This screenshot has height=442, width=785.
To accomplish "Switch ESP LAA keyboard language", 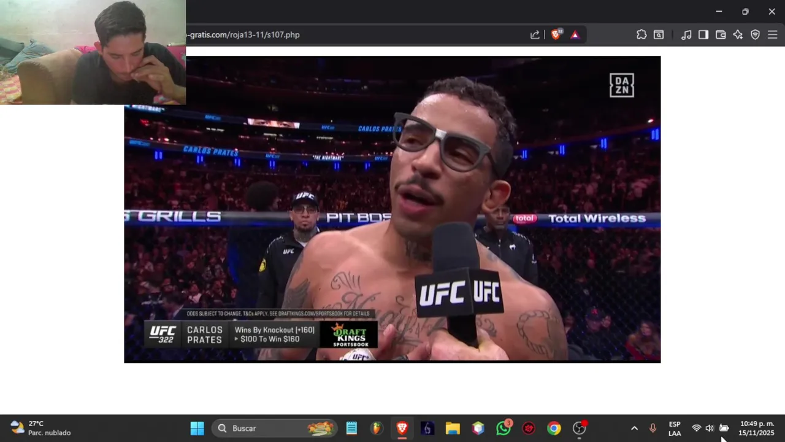I will pyautogui.click(x=675, y=428).
